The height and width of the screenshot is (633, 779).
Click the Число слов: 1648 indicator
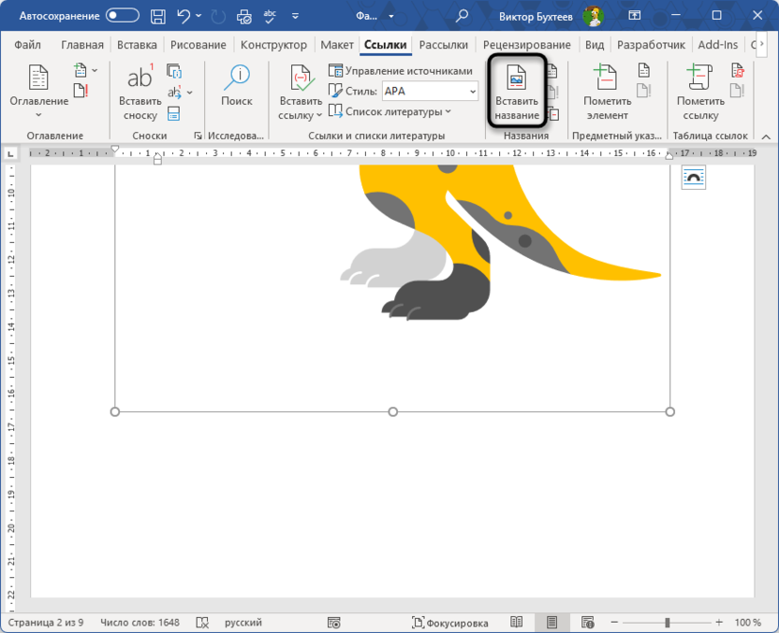click(140, 623)
